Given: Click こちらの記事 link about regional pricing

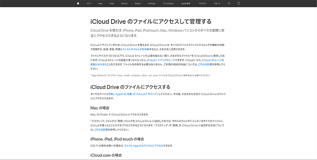Looking at the screenshot, I should tap(205, 65).
